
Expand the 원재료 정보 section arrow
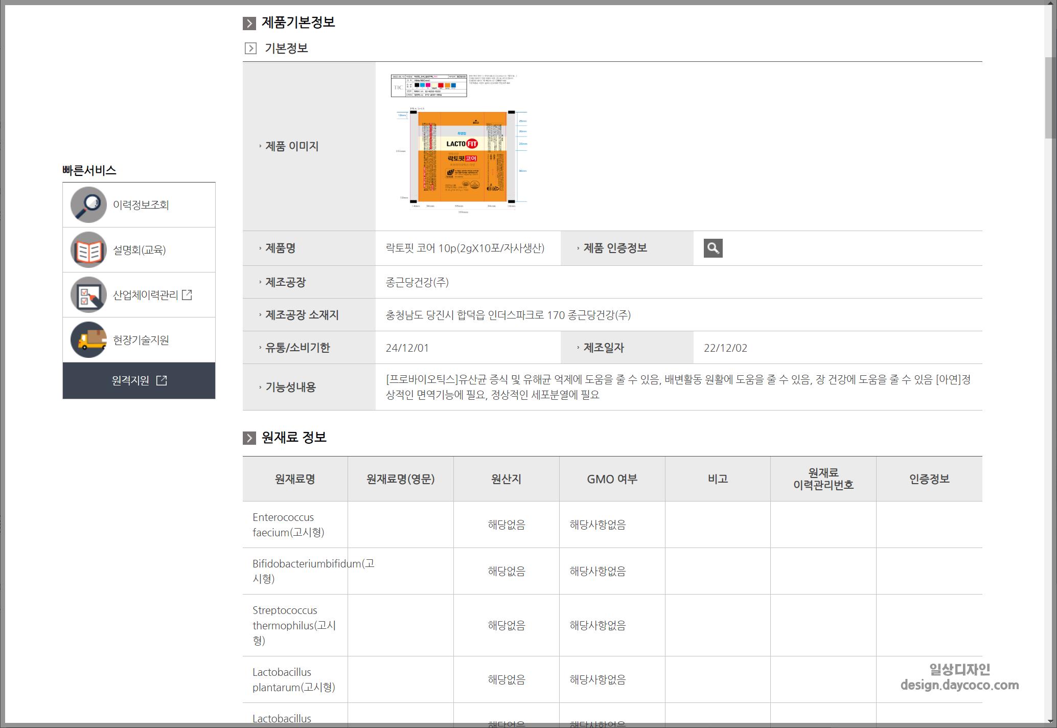[x=249, y=438]
